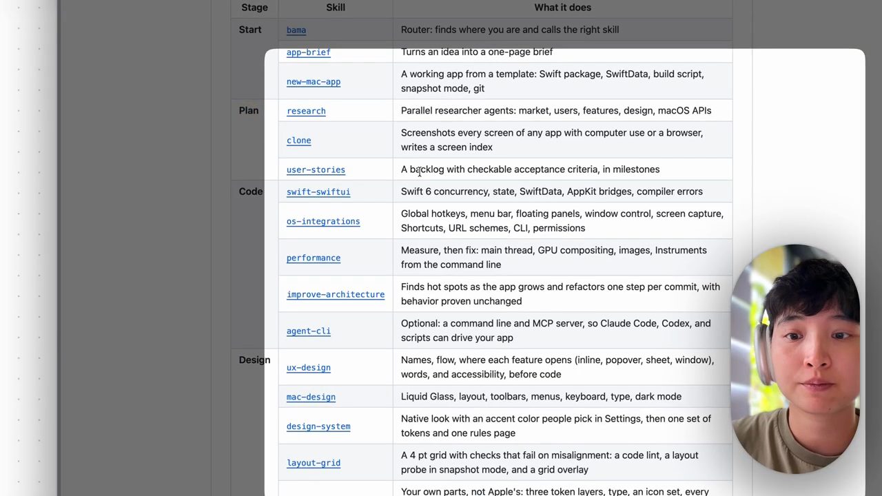882x496 pixels.
Task: Click the presenter webcam thumbnail
Action: [x=795, y=358]
